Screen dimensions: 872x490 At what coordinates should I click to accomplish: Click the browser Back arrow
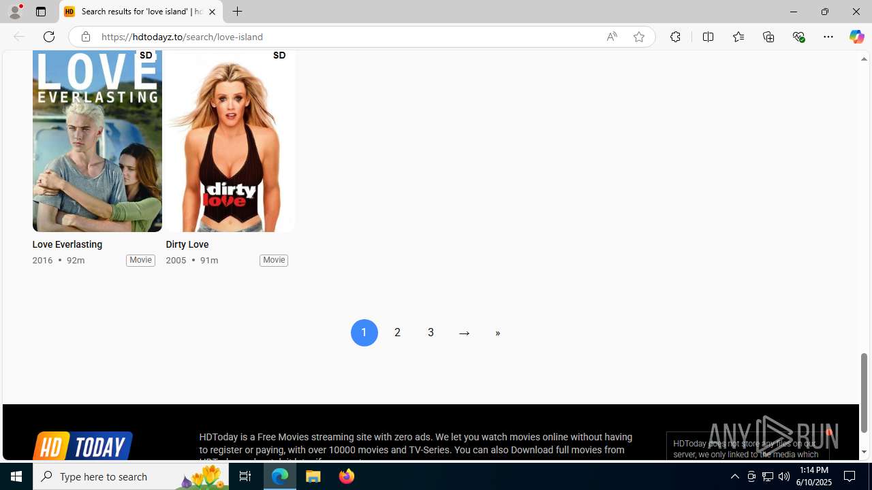[18, 37]
